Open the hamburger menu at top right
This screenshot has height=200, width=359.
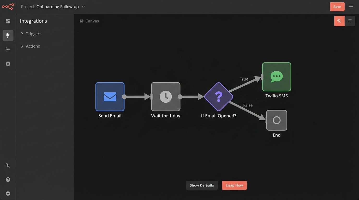(x=351, y=7)
